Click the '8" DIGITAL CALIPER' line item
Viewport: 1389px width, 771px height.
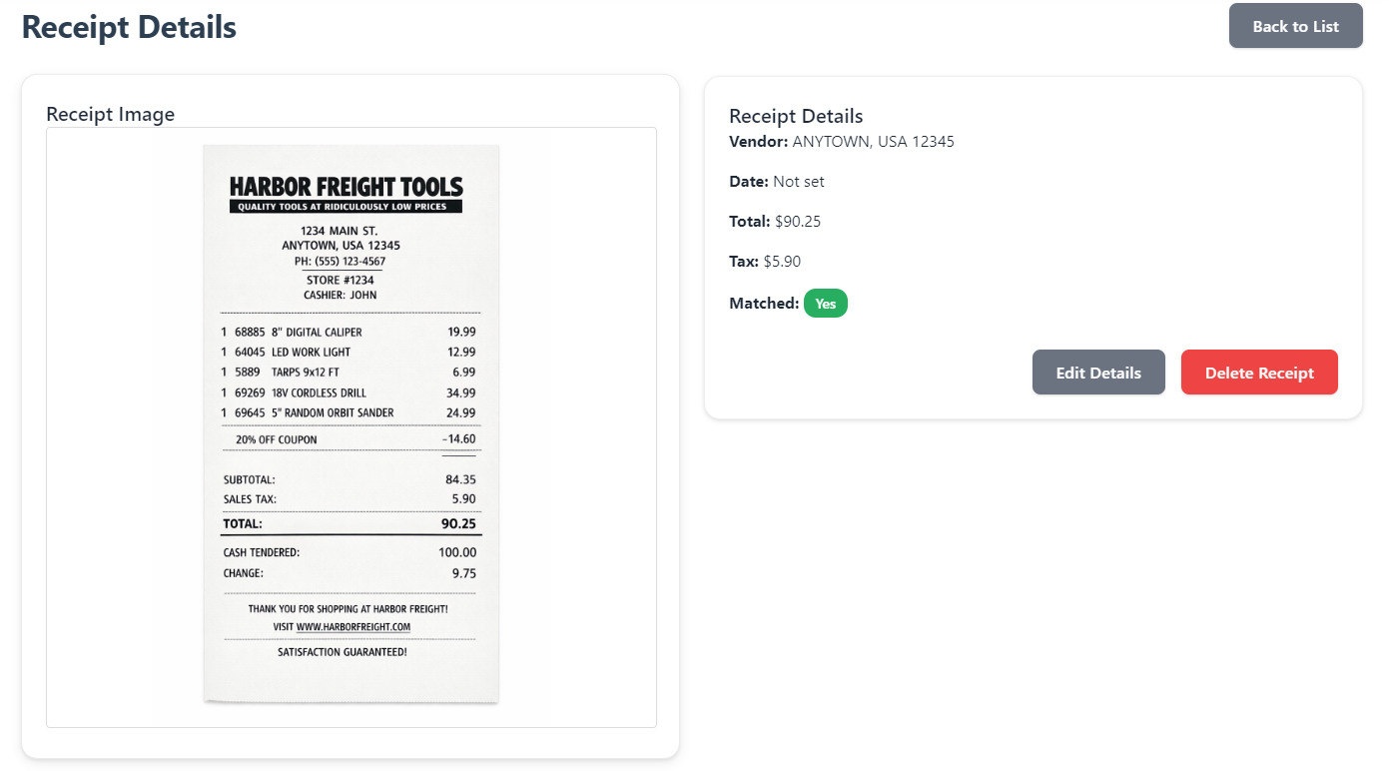point(307,332)
